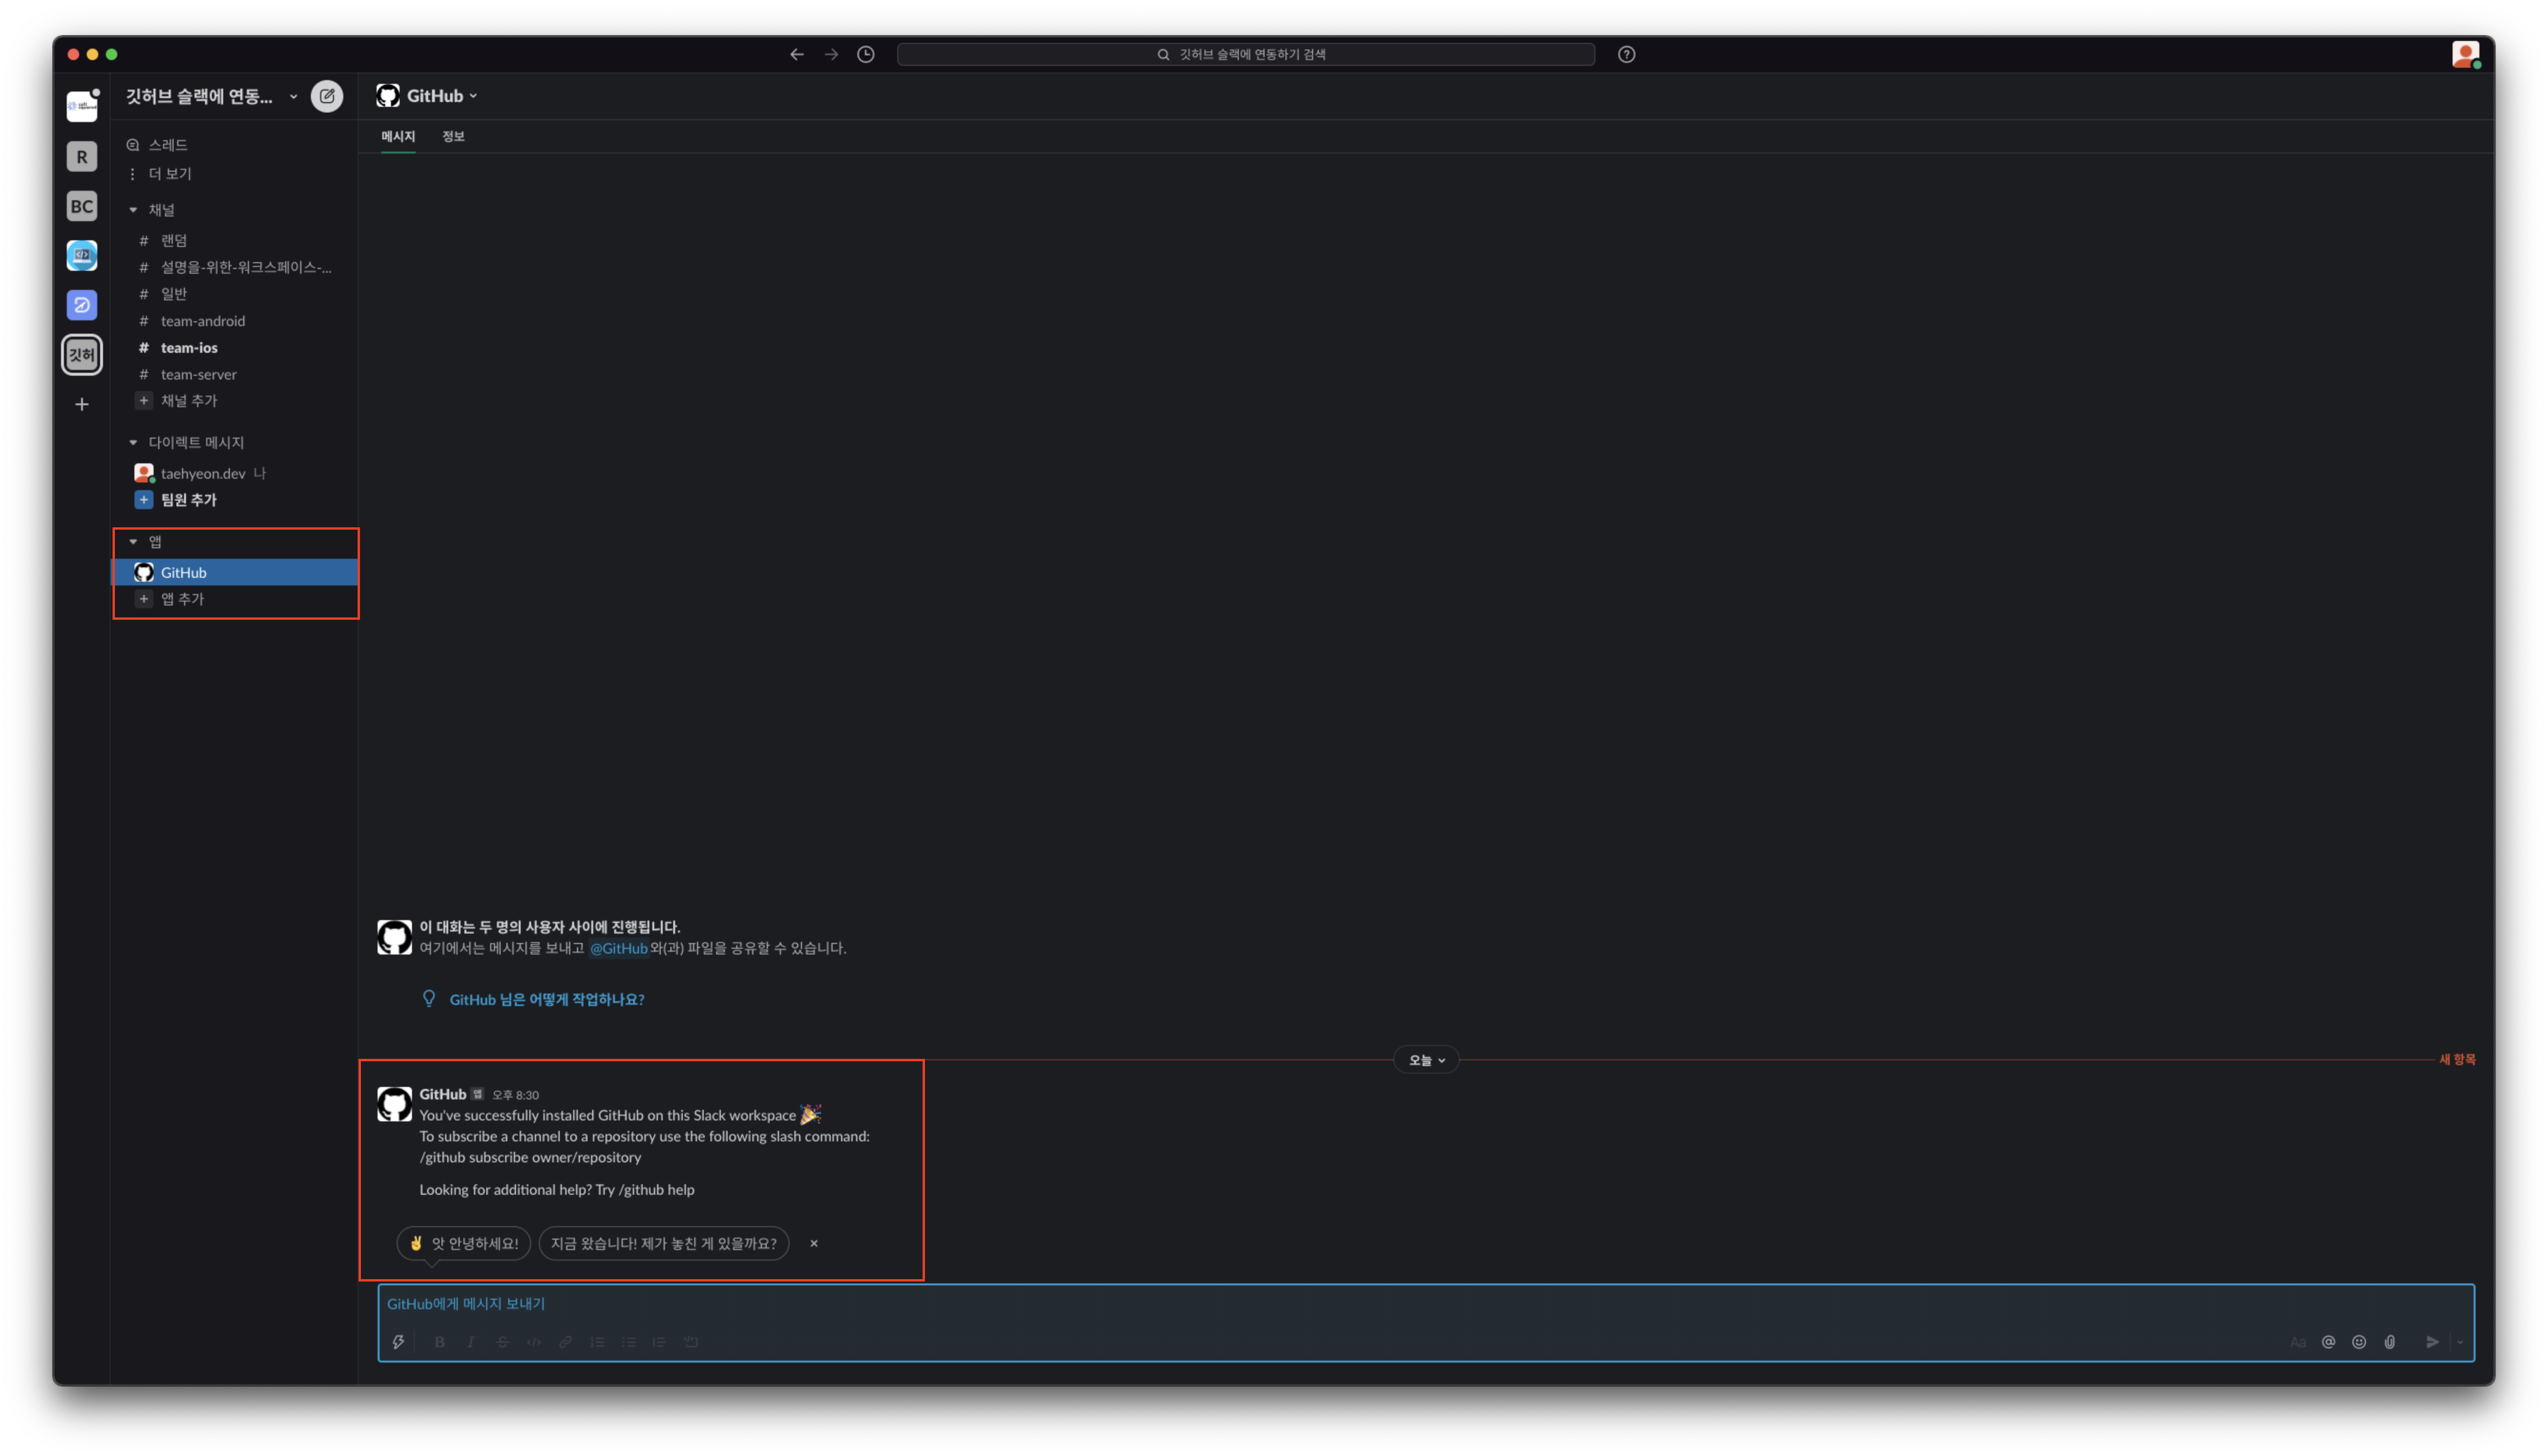Click the compose new message icon
2548x1456 pixels.
[x=326, y=96]
